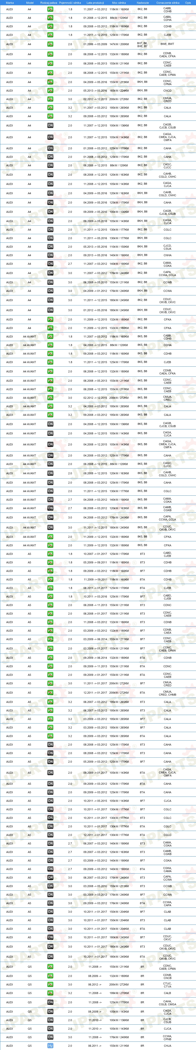This screenshot has width=196, height=1050.
Task: Click the Opis column header
Action: 188,3
